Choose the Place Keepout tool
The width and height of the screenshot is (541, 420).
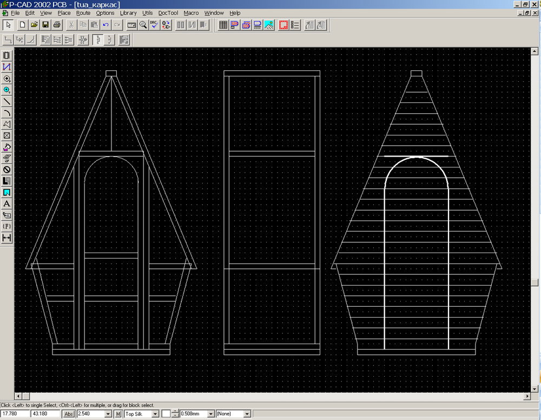pos(7,170)
